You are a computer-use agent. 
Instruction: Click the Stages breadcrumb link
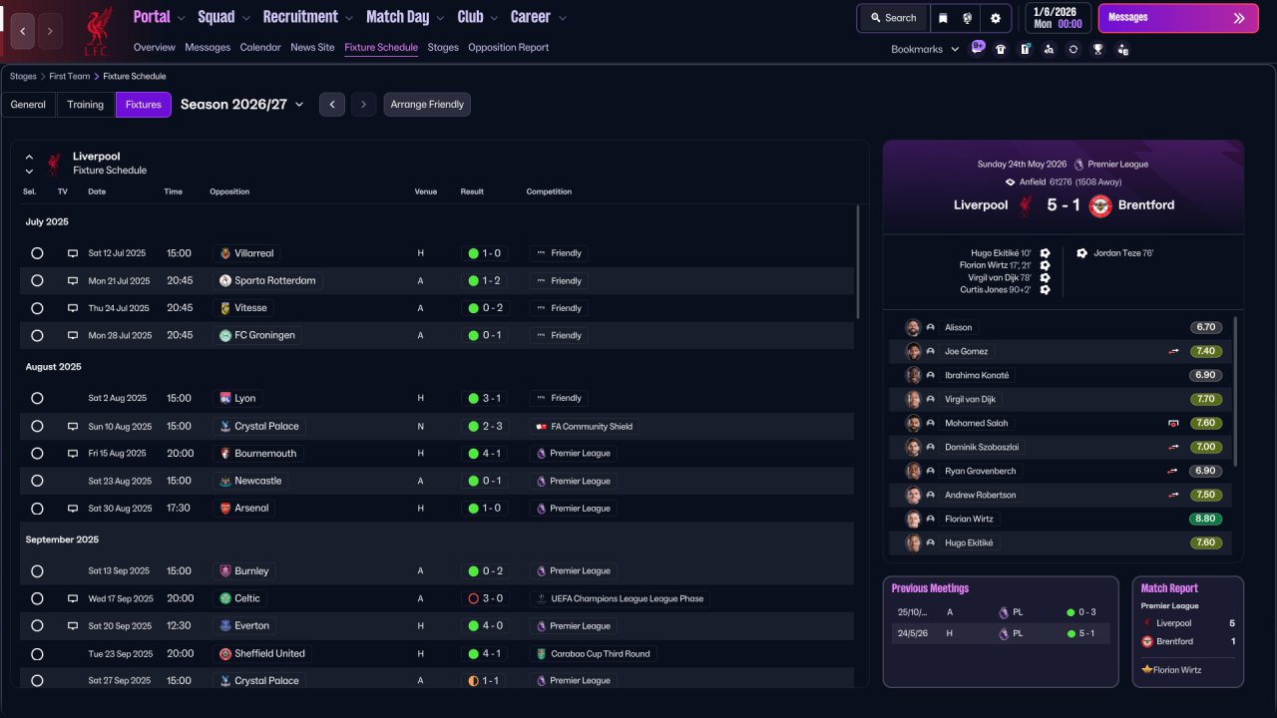coord(23,77)
